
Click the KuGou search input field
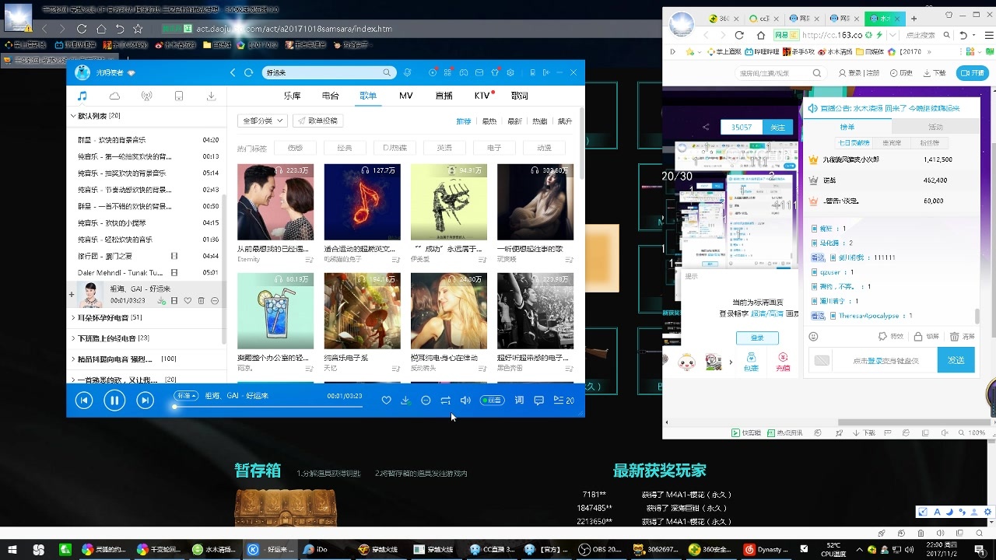tap(322, 72)
